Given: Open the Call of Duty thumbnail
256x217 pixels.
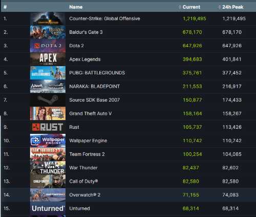Looking at the screenshot, I should click(x=48, y=181).
